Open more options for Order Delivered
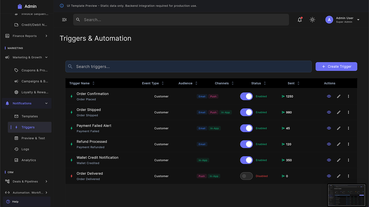369x207 pixels. (x=349, y=176)
